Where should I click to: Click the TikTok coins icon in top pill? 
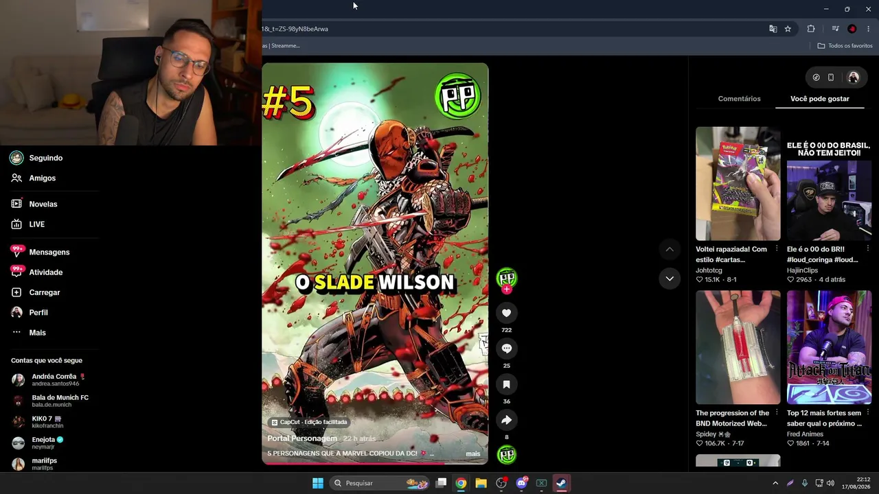[x=816, y=78]
